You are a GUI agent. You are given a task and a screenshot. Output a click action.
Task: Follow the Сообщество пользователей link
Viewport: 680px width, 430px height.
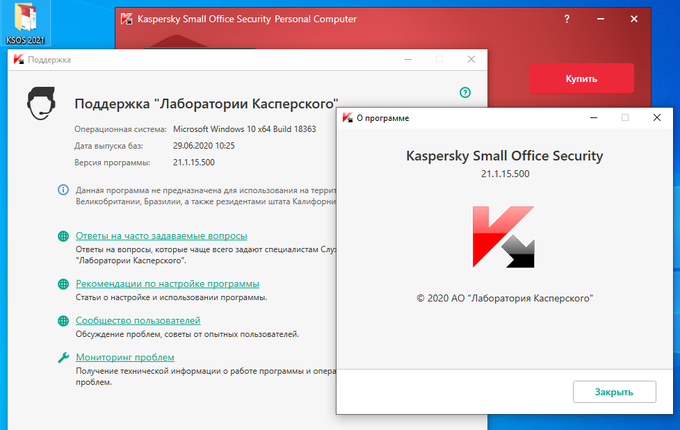[138, 321]
